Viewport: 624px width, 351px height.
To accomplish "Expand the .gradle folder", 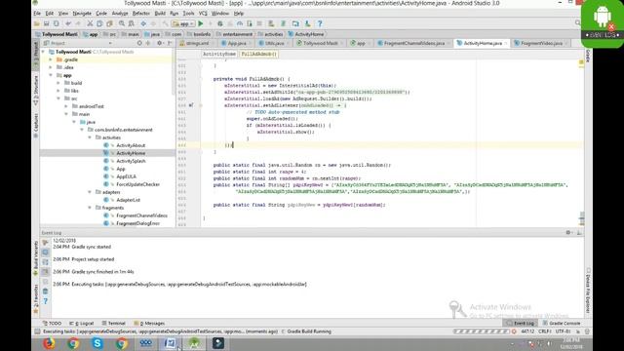I will (x=51, y=59).
